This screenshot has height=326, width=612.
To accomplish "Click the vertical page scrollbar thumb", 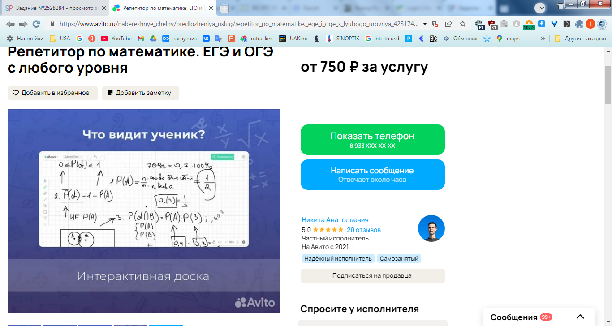I will 608,84.
